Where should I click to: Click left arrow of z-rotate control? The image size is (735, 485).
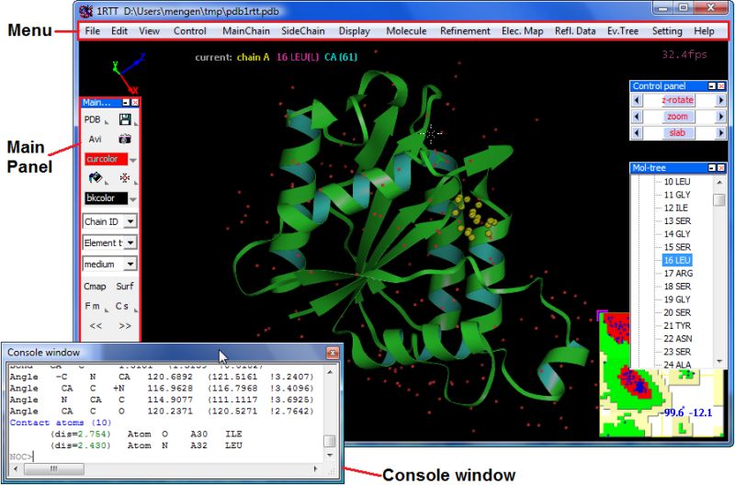click(636, 100)
